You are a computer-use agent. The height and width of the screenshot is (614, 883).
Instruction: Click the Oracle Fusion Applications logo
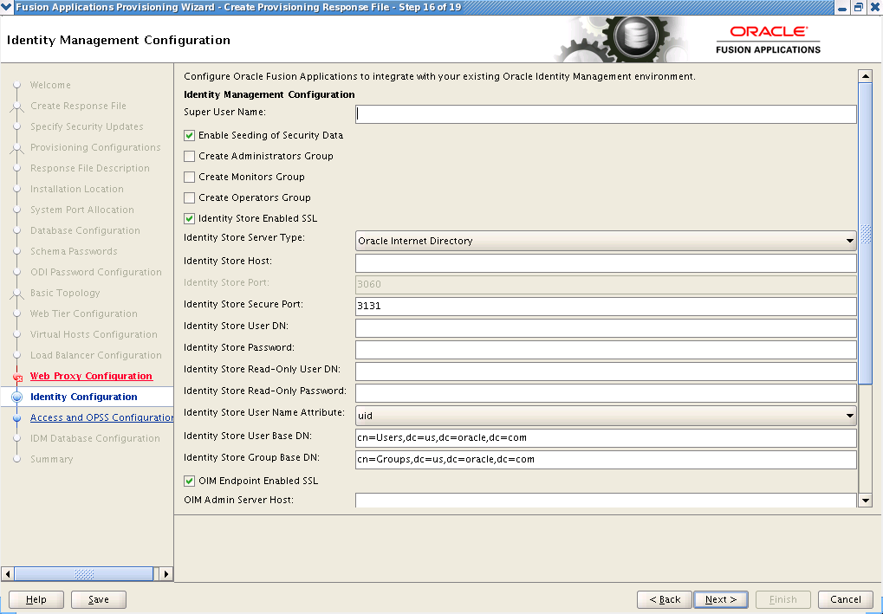click(x=768, y=39)
